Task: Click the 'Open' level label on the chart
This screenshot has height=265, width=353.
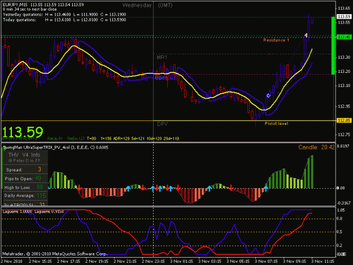Action: click(x=162, y=77)
